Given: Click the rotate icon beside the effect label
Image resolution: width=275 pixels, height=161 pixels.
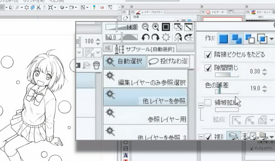Looking at the screenshot, I should (x=125, y=18).
